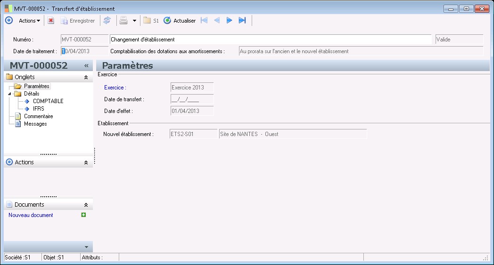Click Actualiser to refresh
Viewport: 494px width, 265px height.
tap(180, 20)
